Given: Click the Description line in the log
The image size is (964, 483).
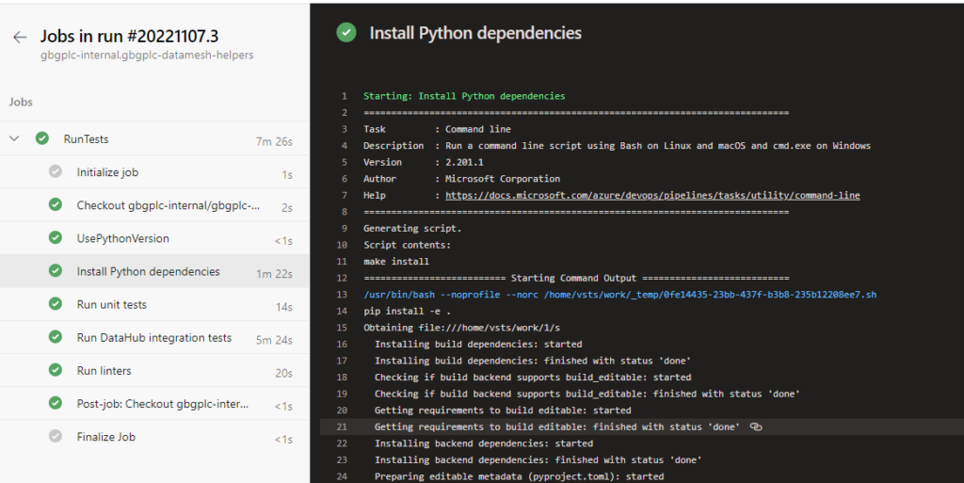Looking at the screenshot, I should point(618,146).
